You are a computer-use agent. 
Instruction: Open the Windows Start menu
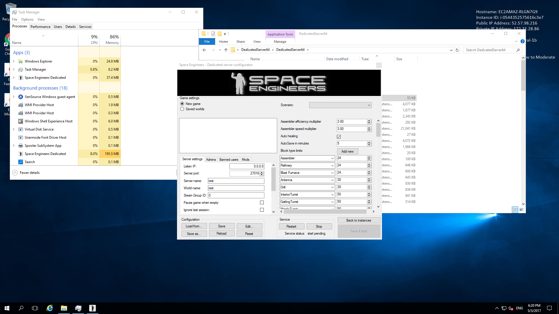point(7,308)
